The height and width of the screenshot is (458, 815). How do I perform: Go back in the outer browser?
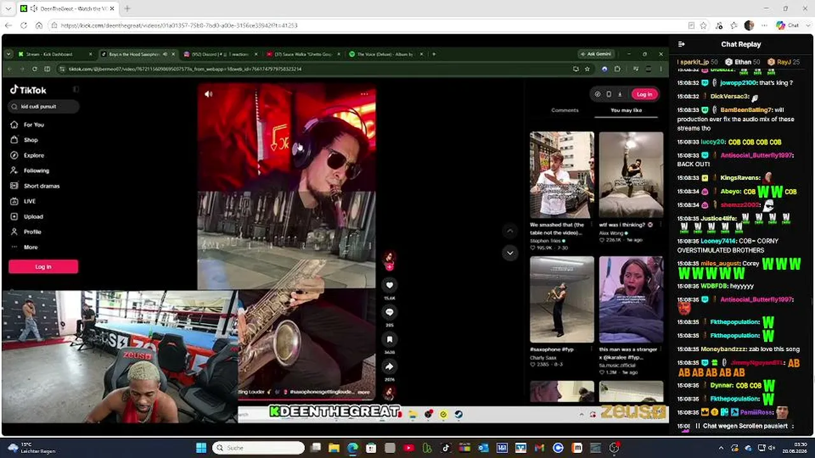click(8, 25)
